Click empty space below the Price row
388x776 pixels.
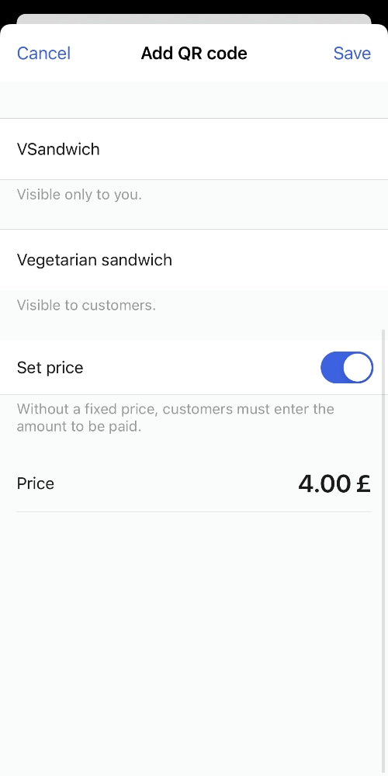pos(194,643)
